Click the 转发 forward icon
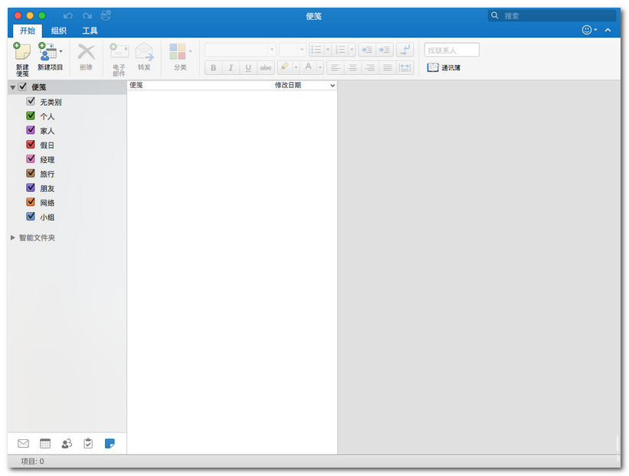This screenshot has height=476, width=629. click(144, 52)
